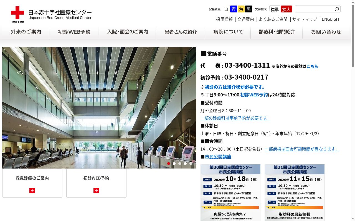Open 入院・面会のご案内 menu

tap(128, 32)
